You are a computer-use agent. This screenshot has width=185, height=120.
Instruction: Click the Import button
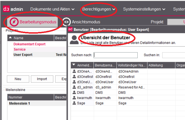(42, 79)
